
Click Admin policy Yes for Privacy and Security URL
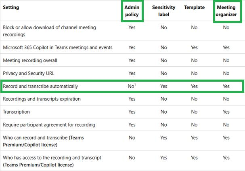[x=132, y=74]
